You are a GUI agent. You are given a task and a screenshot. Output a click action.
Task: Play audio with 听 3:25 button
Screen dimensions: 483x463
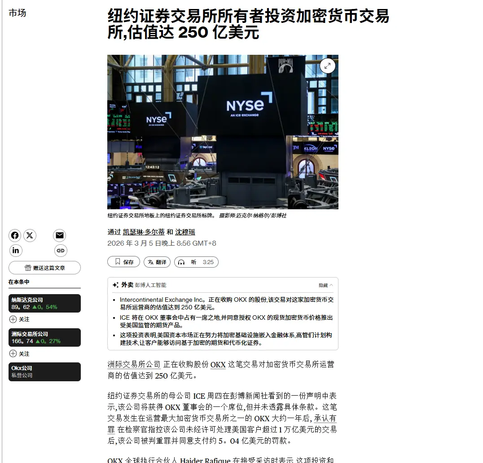[196, 262]
